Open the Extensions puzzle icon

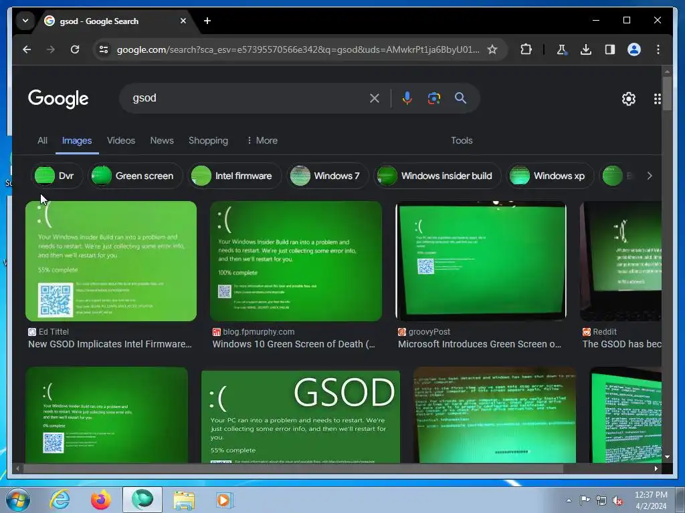click(526, 49)
